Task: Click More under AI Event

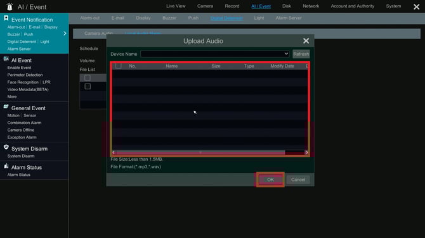Action: 12,97
